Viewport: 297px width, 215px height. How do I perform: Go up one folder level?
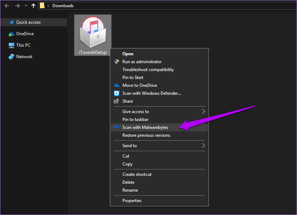33,6
